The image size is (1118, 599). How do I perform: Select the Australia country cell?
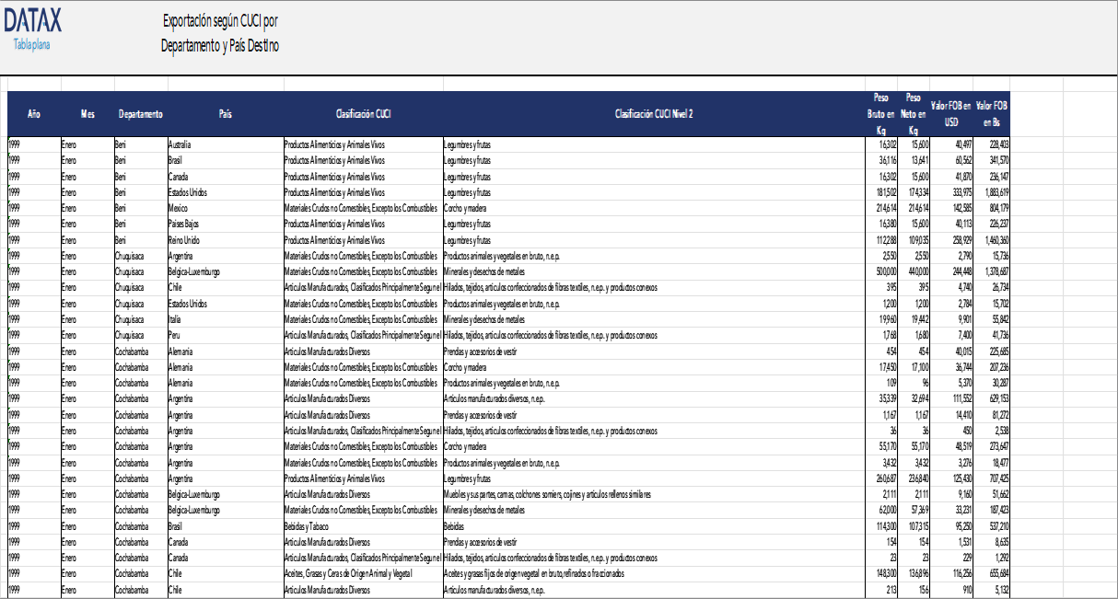(x=181, y=144)
